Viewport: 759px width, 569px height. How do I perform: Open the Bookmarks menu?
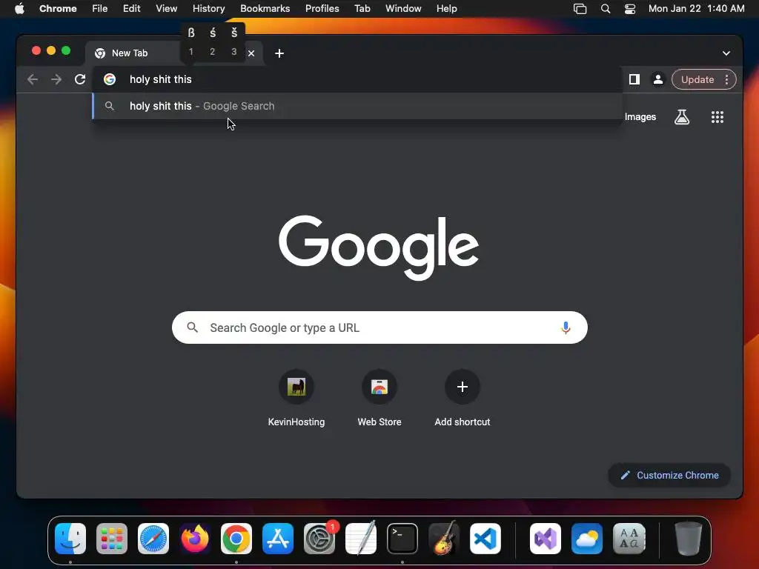(x=265, y=9)
